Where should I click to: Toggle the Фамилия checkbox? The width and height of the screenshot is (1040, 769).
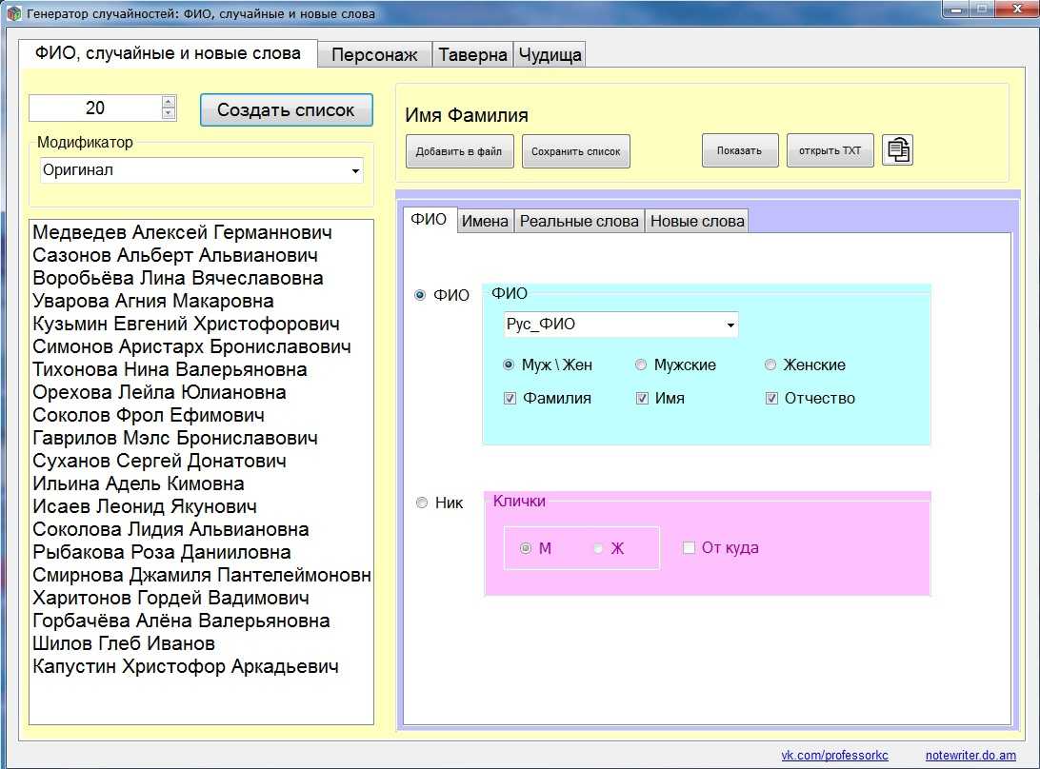point(510,399)
